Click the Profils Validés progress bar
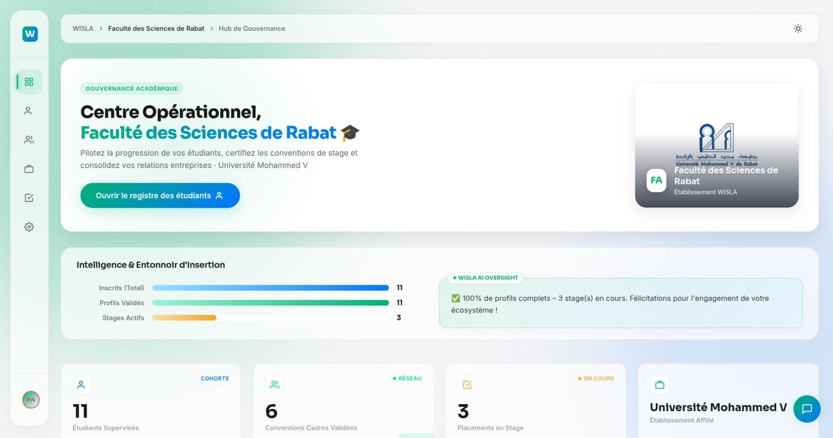The width and height of the screenshot is (833, 438). [271, 303]
